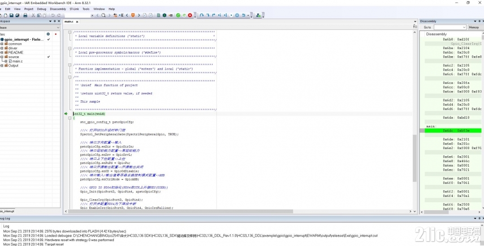The image size is (484, 246).
Task: Click the workspace gear column icon
Action: pos(48,34)
